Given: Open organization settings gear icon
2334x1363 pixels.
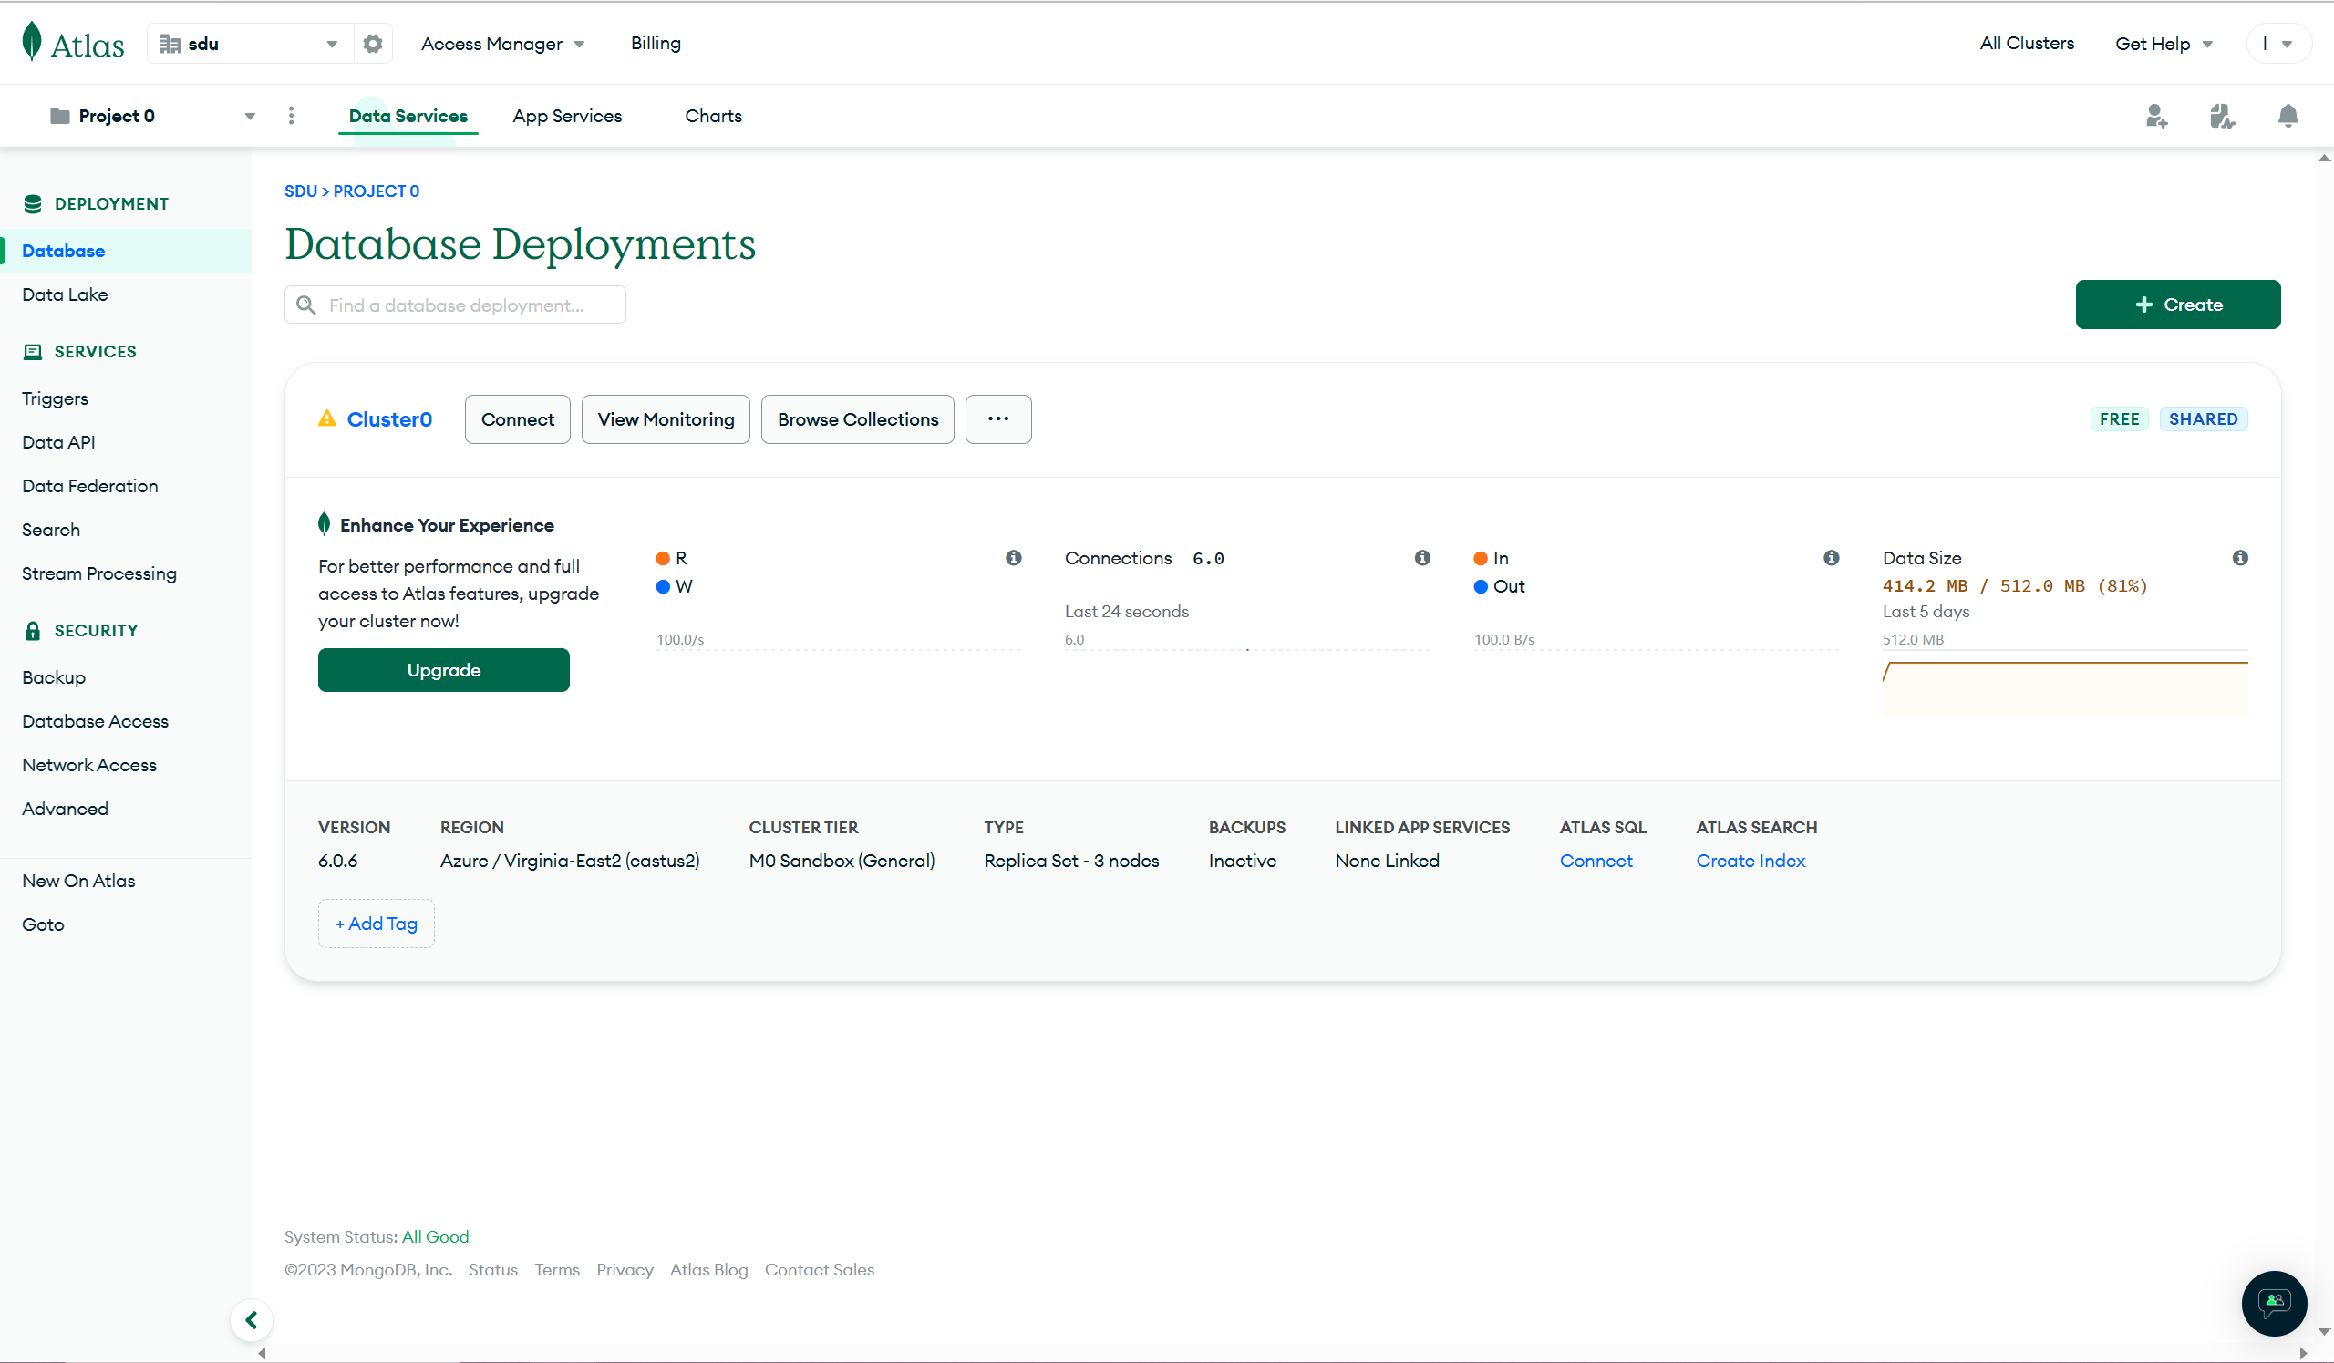Looking at the screenshot, I should pos(372,44).
